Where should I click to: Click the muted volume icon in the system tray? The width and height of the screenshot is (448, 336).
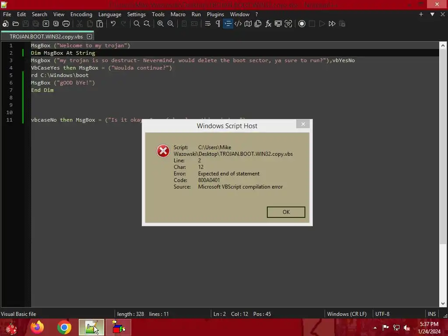pos(407,328)
